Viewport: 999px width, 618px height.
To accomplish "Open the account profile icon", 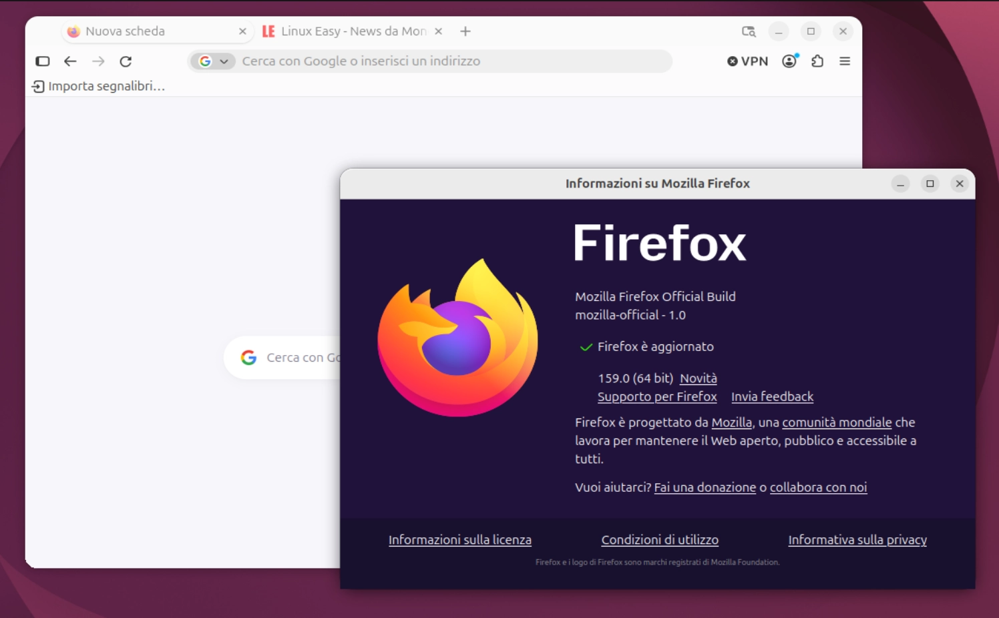I will [790, 61].
